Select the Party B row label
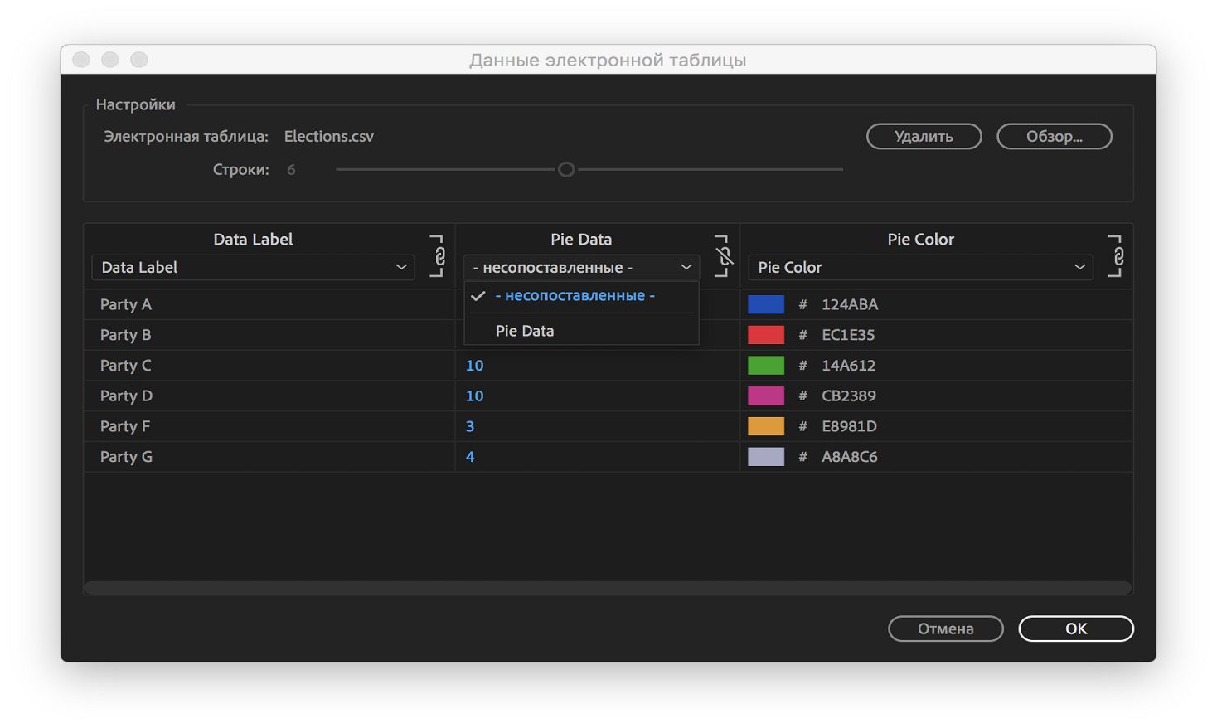Viewport: 1217px width, 728px height. pyautogui.click(x=126, y=335)
